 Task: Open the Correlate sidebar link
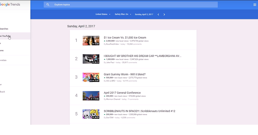pos(3,60)
